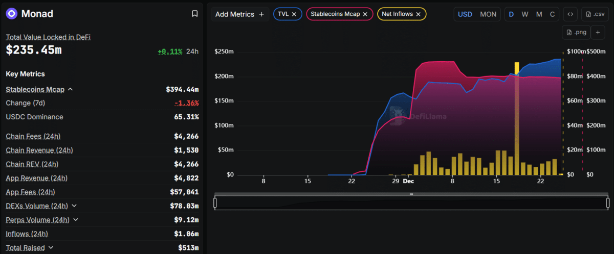The image size is (614, 254).
Task: Select daily interval D
Action: click(511, 14)
